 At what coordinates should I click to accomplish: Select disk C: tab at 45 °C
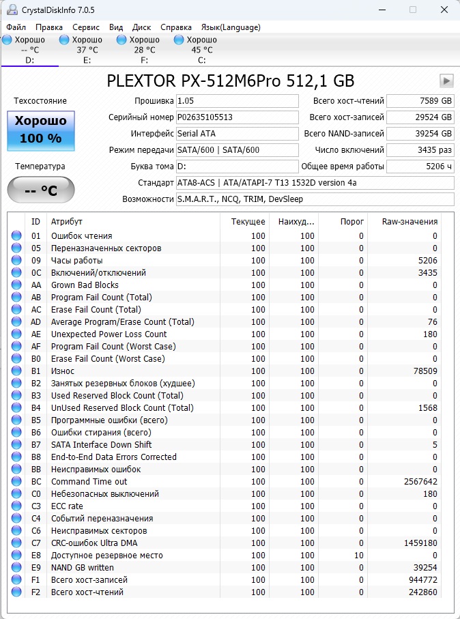[201, 50]
